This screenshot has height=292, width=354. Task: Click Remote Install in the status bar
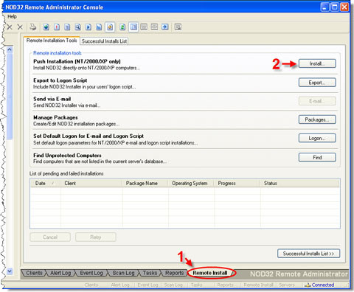tap(259, 285)
